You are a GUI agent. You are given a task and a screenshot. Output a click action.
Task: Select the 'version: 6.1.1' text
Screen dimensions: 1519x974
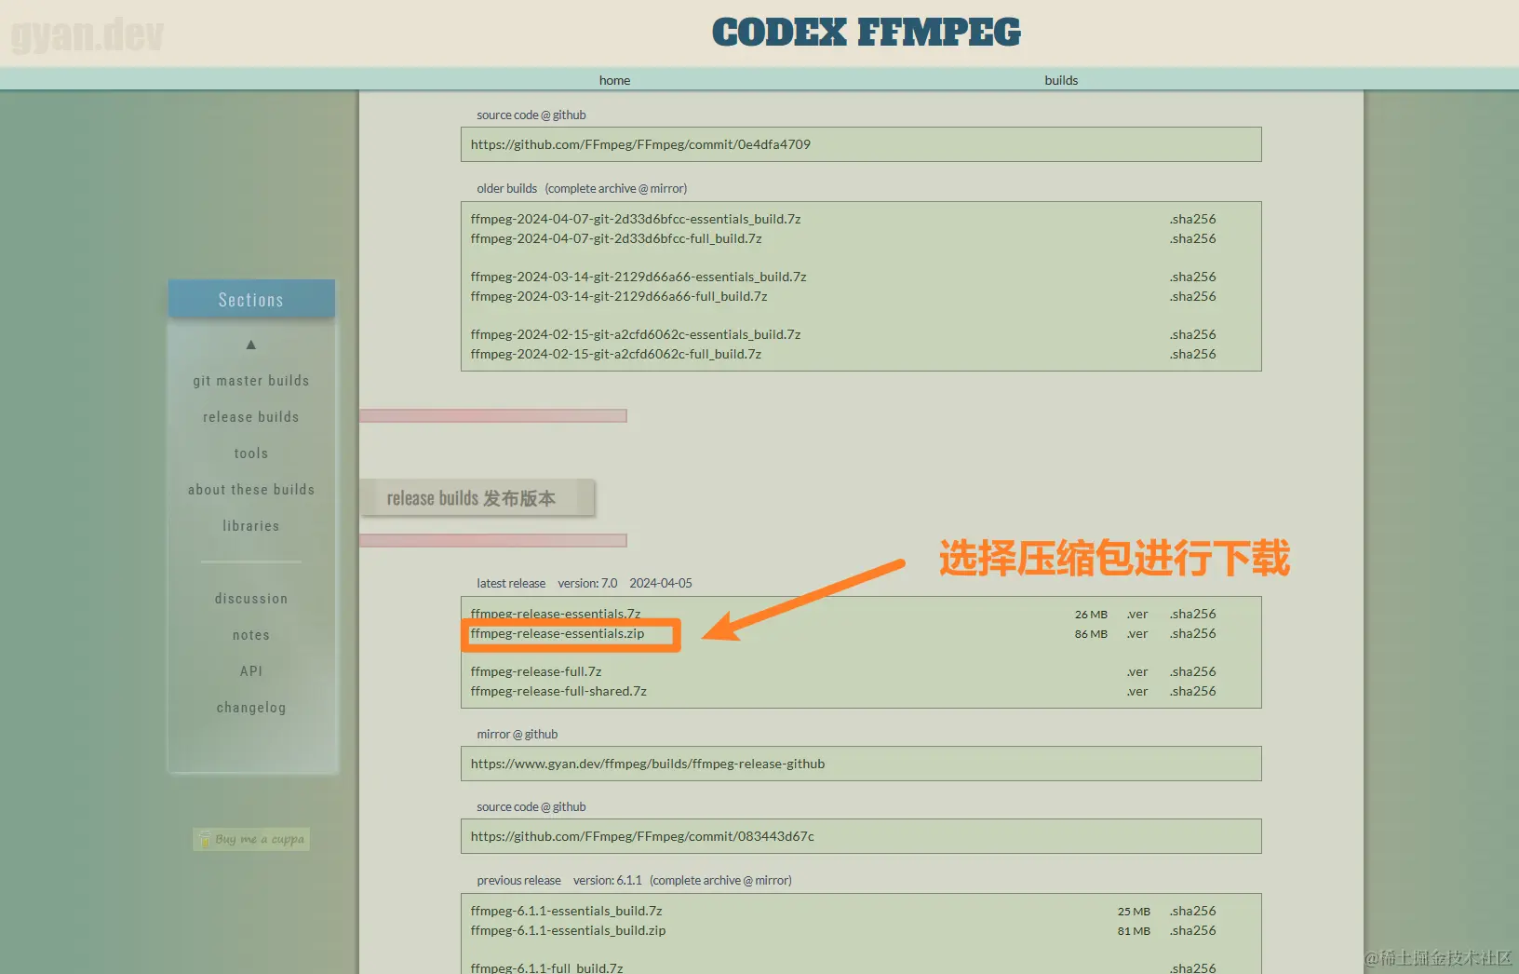tap(608, 880)
